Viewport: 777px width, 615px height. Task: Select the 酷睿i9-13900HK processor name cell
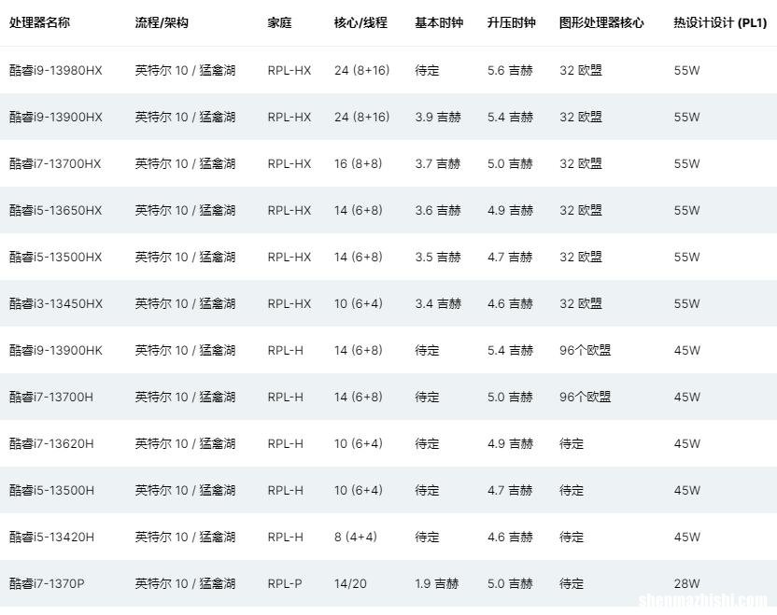coord(55,350)
